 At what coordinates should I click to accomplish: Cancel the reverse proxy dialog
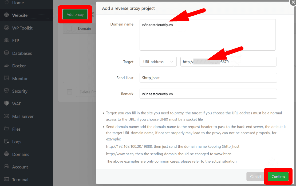[x=255, y=177]
